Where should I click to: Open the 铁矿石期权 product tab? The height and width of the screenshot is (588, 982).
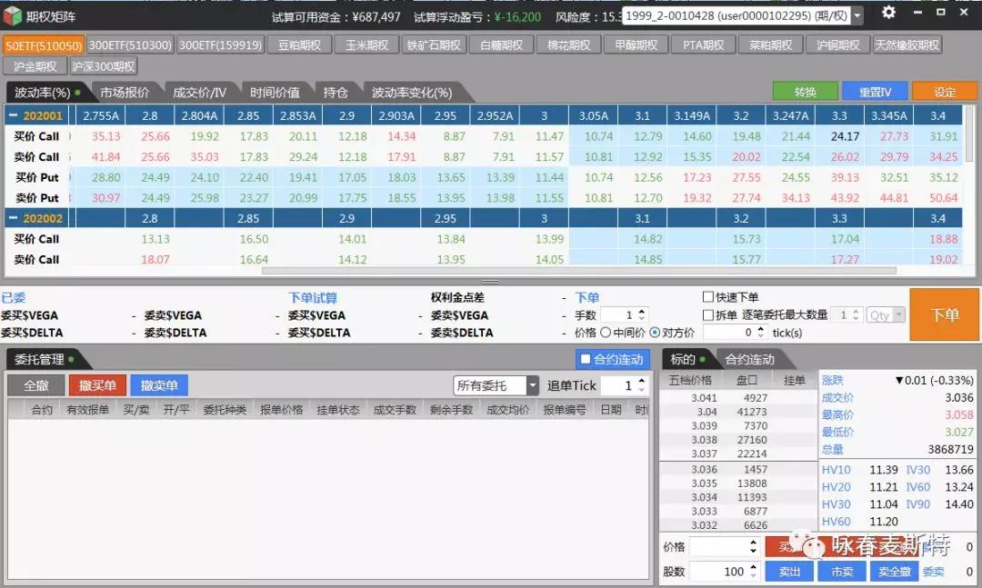(x=434, y=45)
